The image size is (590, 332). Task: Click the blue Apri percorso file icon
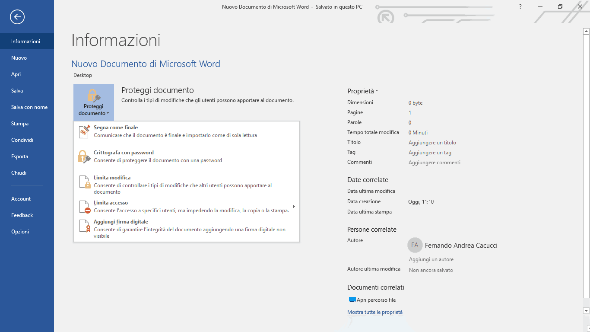pyautogui.click(x=352, y=300)
